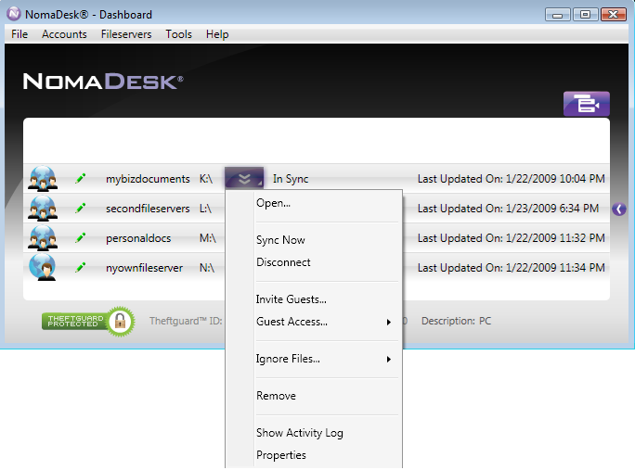Open the Help menu
Viewport: 635px width, 470px height.
click(x=217, y=34)
